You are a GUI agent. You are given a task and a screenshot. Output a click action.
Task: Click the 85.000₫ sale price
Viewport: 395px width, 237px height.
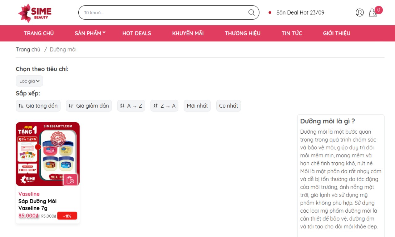(28, 216)
